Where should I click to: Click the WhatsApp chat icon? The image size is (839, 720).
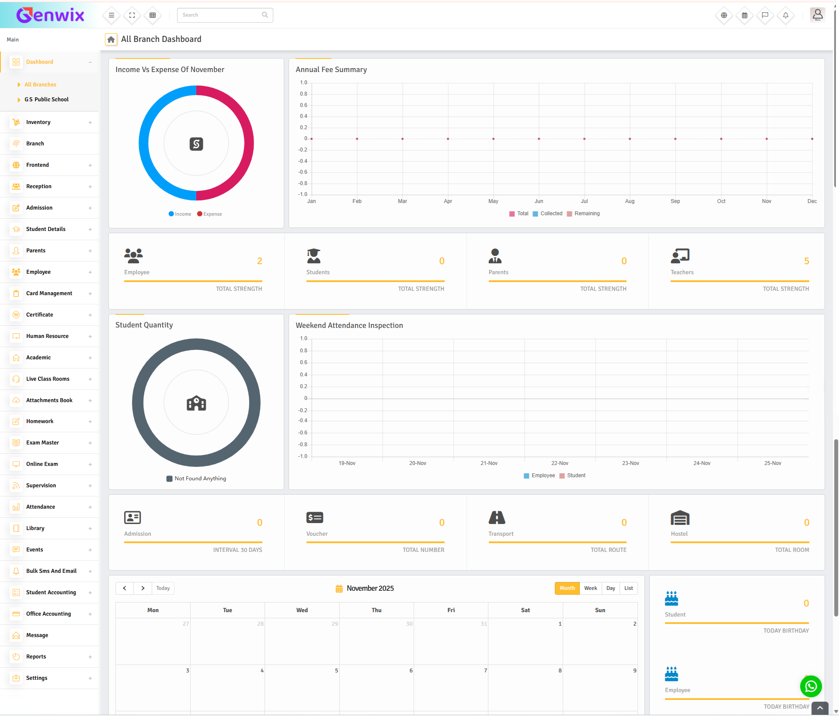pyautogui.click(x=811, y=686)
